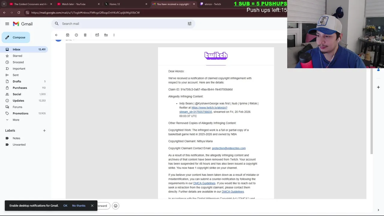
Task: Create new label with plus icon
Action: point(44,130)
